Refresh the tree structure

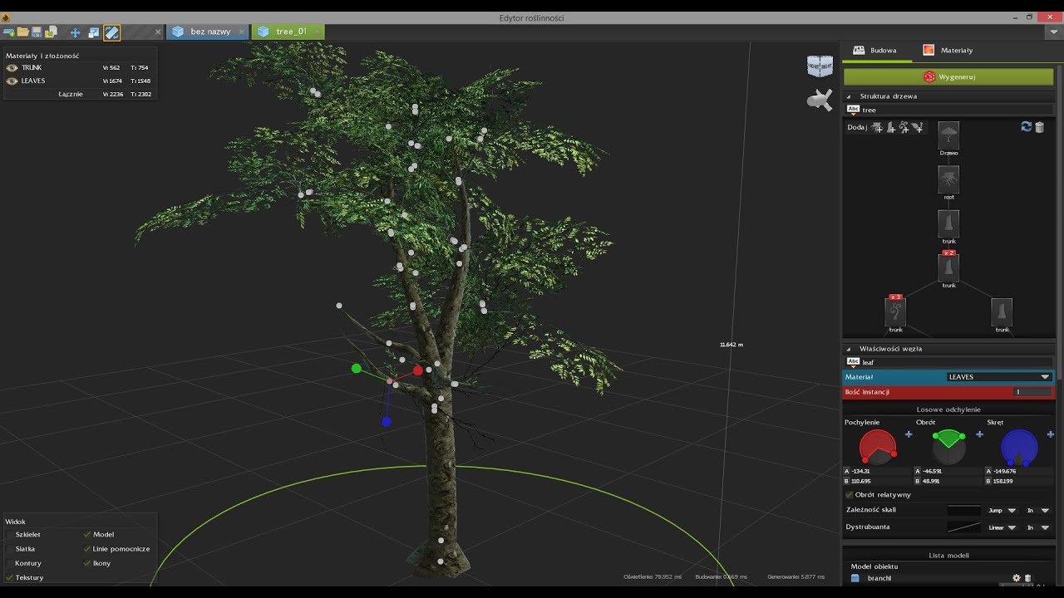(x=1026, y=126)
